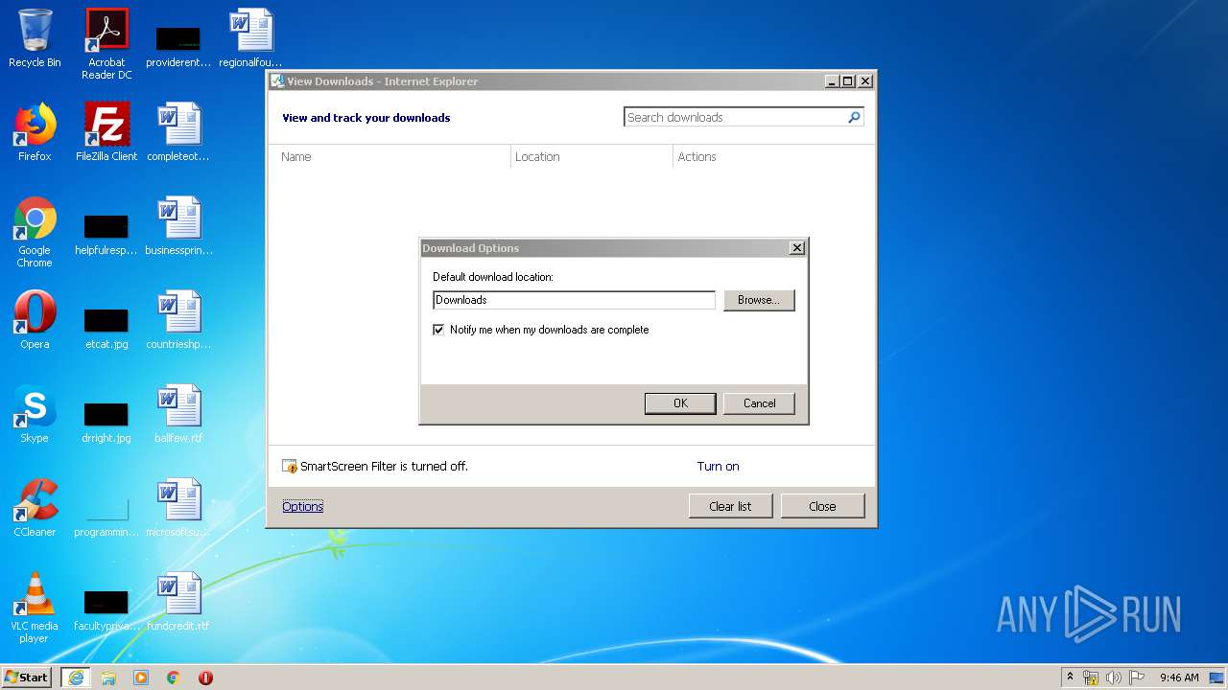Click Turn on SmartScreen Filter link
The width and height of the screenshot is (1228, 690).
pyautogui.click(x=718, y=467)
